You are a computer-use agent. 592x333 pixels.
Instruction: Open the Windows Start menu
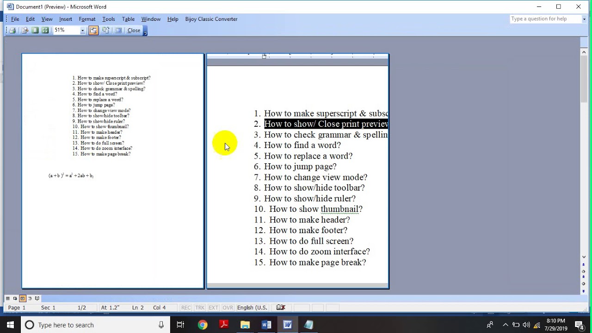10,325
